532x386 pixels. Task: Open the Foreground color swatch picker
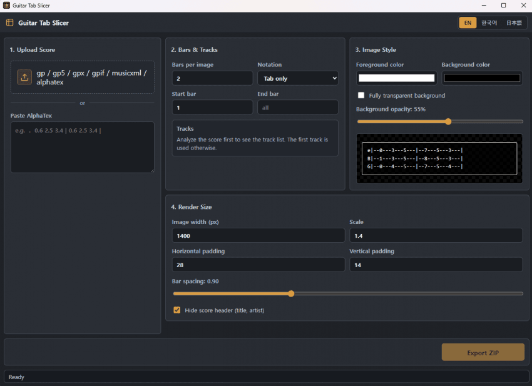[396, 78]
